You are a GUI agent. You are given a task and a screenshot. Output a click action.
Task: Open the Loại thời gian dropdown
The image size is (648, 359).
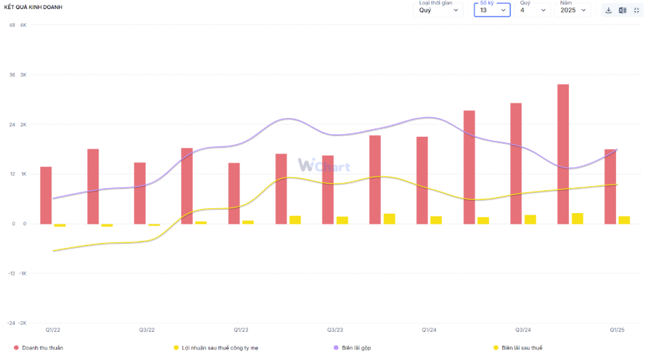(438, 10)
